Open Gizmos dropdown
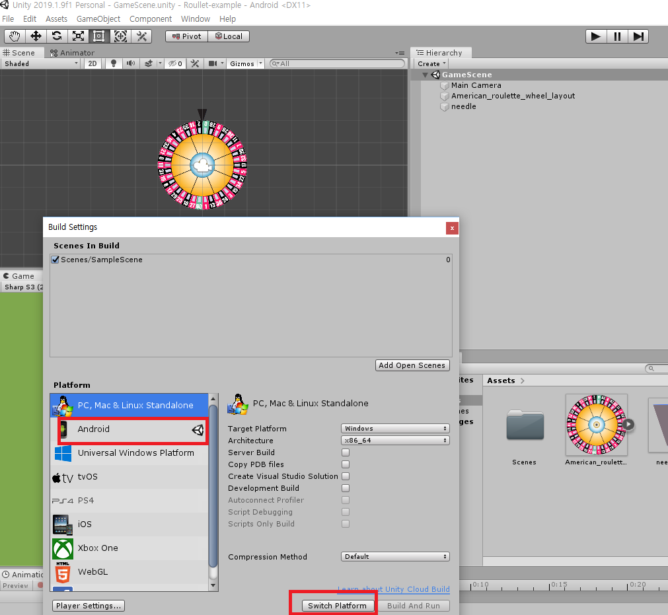This screenshot has width=668, height=615. tap(246, 63)
